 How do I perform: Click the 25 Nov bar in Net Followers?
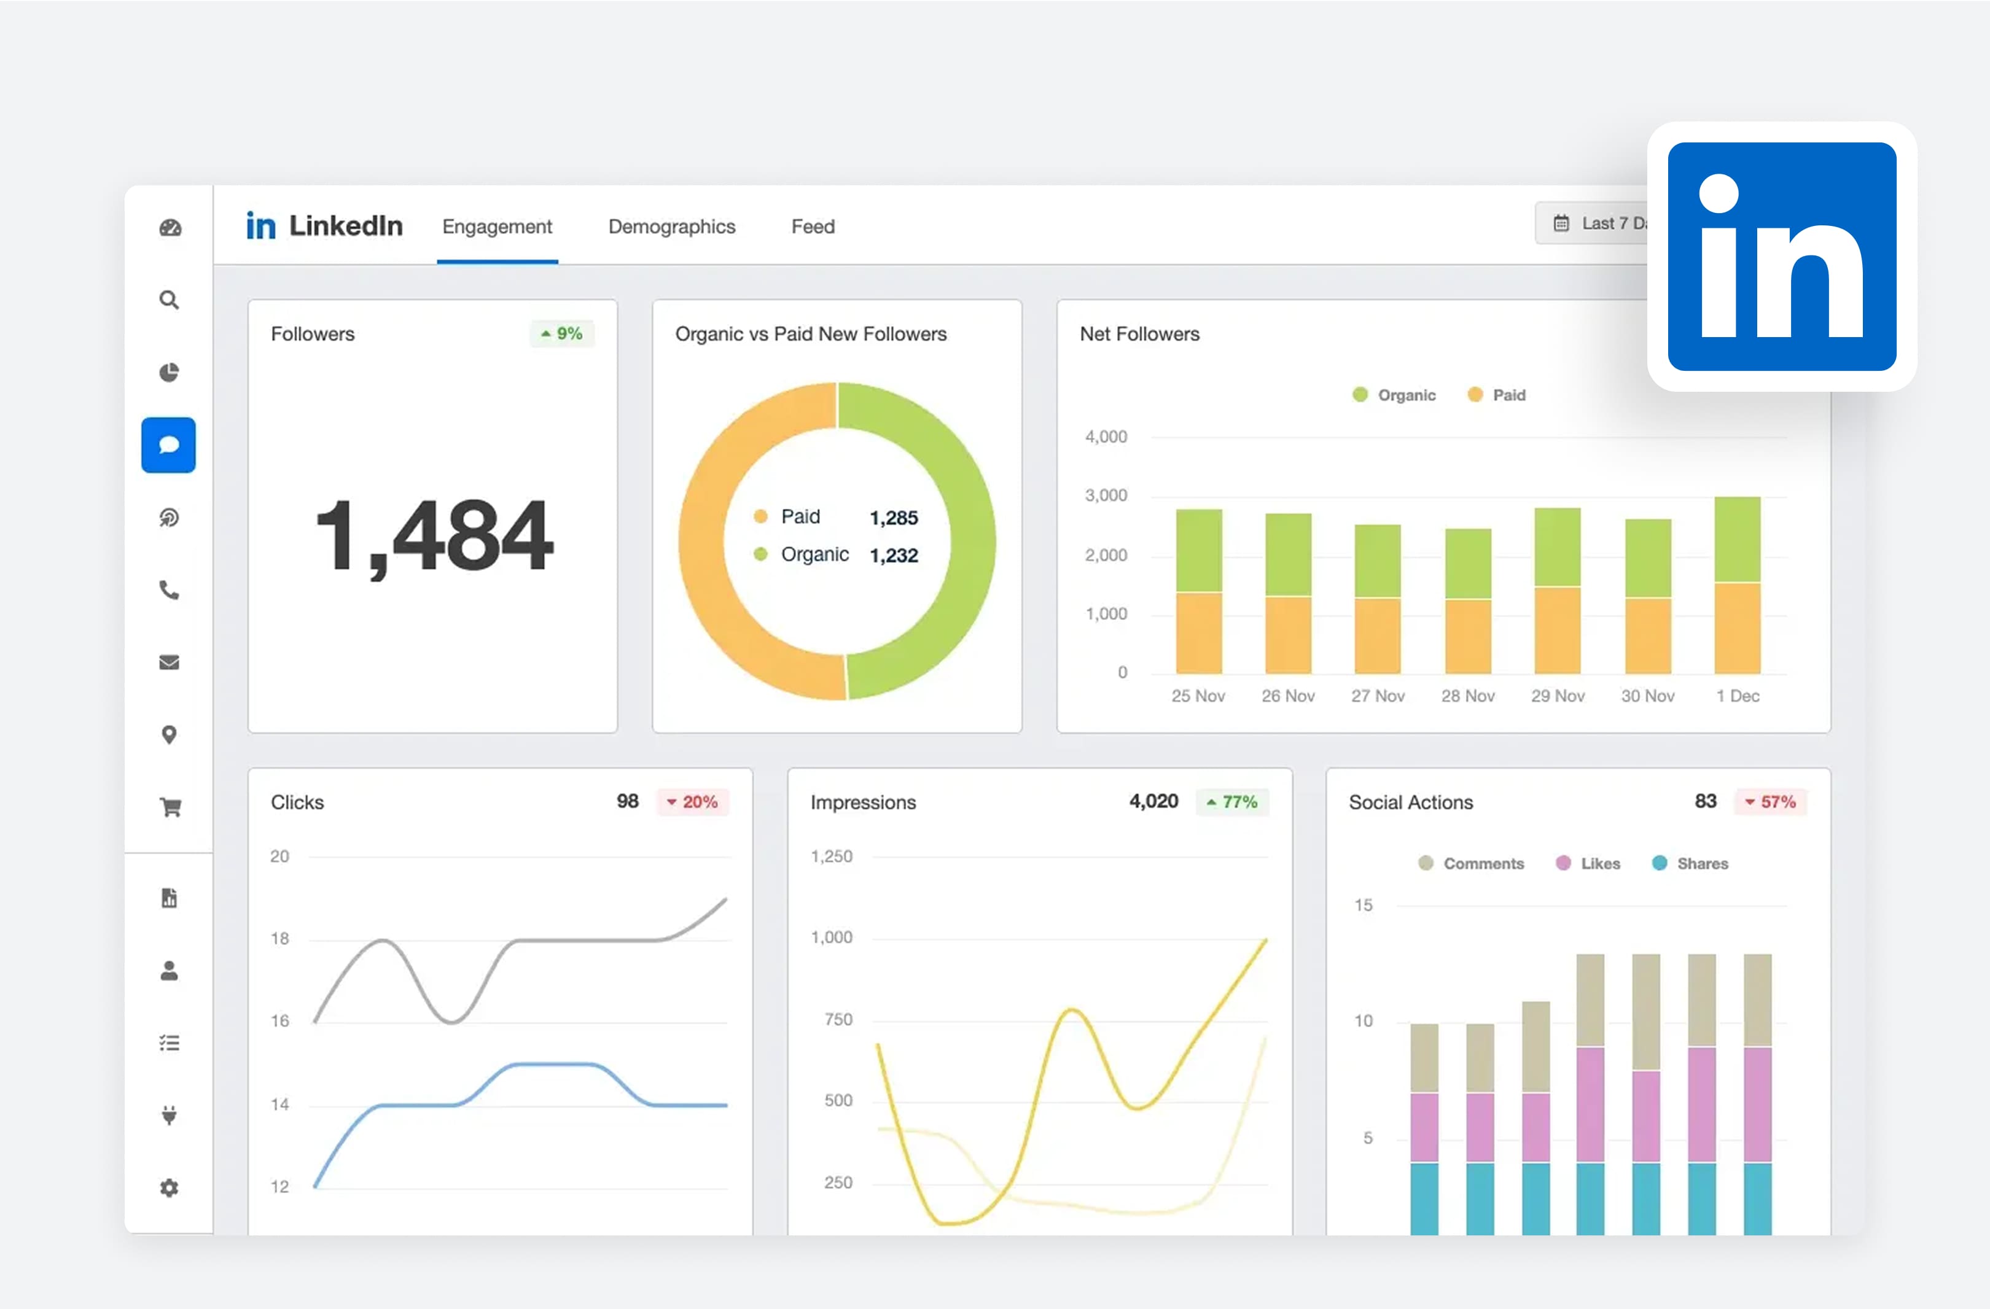point(1199,591)
